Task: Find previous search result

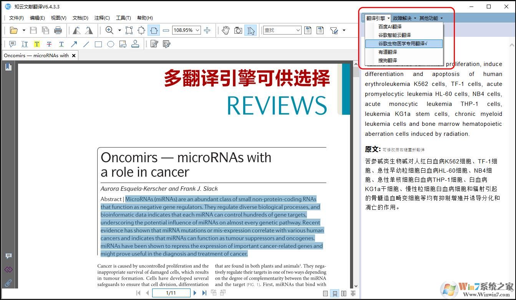Action: pos(308,30)
